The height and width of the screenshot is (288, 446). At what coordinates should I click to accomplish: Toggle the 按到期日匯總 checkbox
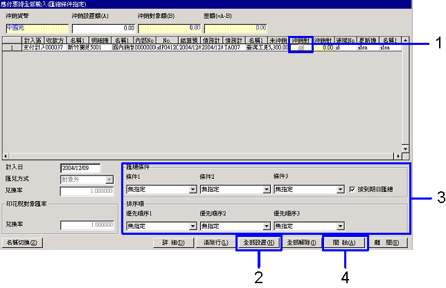352,189
